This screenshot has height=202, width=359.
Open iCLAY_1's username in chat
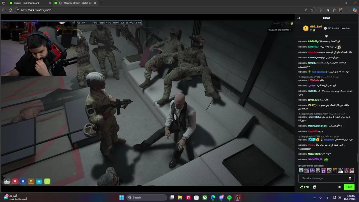point(312,105)
